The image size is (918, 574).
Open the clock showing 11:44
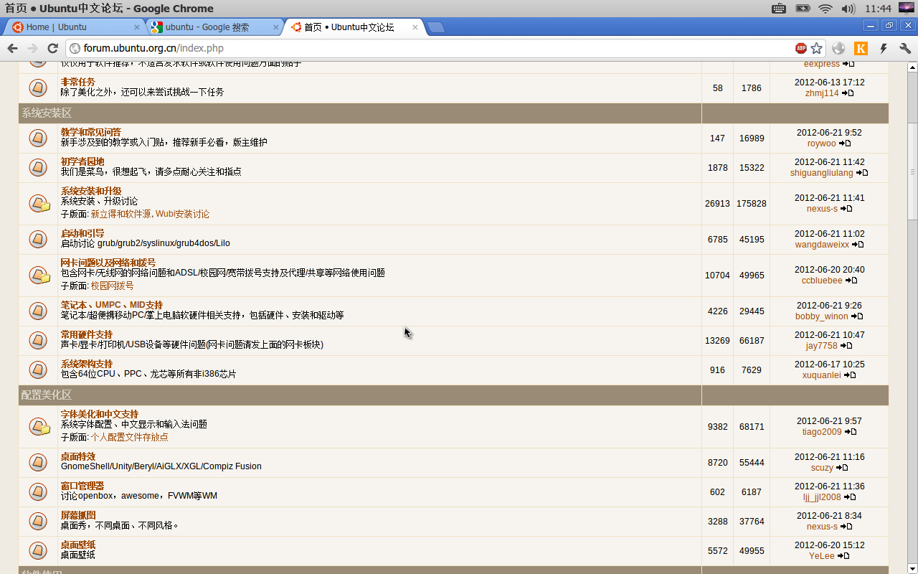pyautogui.click(x=878, y=9)
